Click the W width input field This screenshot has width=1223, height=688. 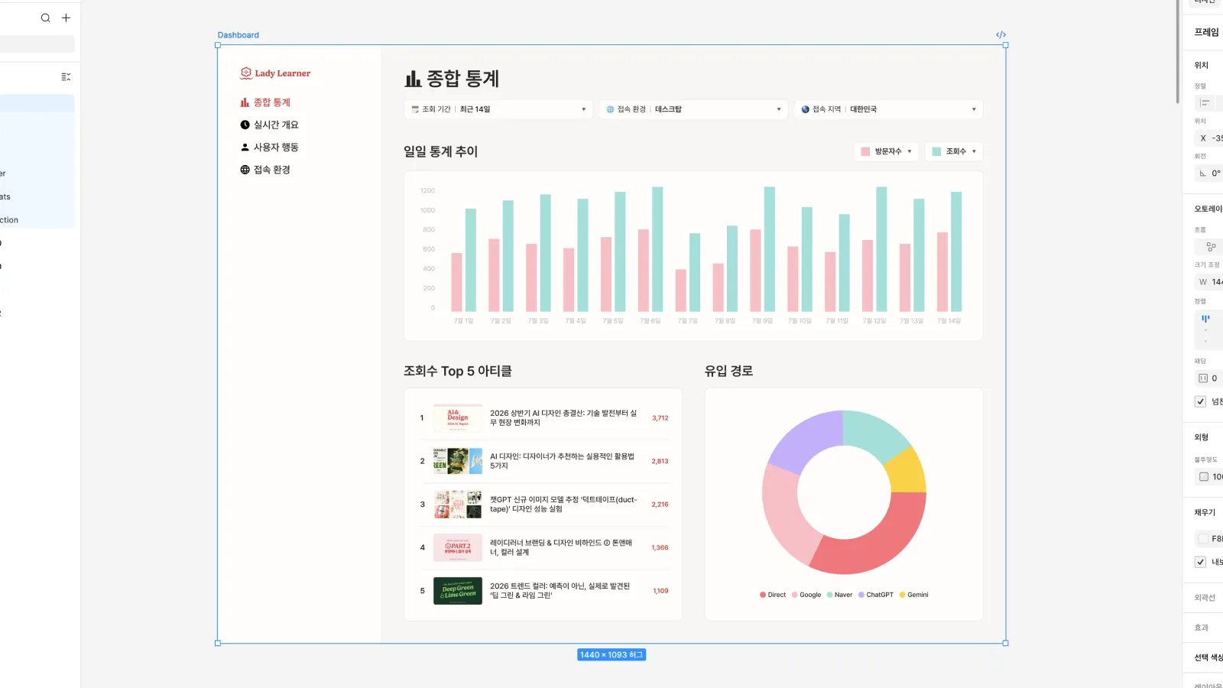click(x=1208, y=282)
